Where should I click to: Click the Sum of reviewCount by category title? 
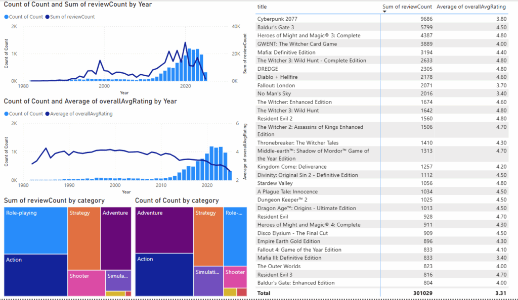tap(54, 201)
